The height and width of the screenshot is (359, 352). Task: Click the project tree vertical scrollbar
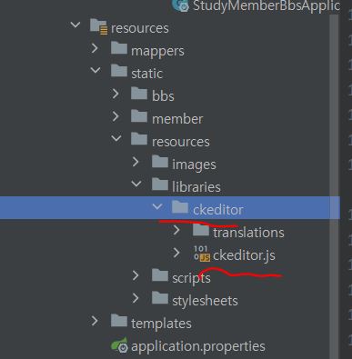pyautogui.click(x=334, y=186)
